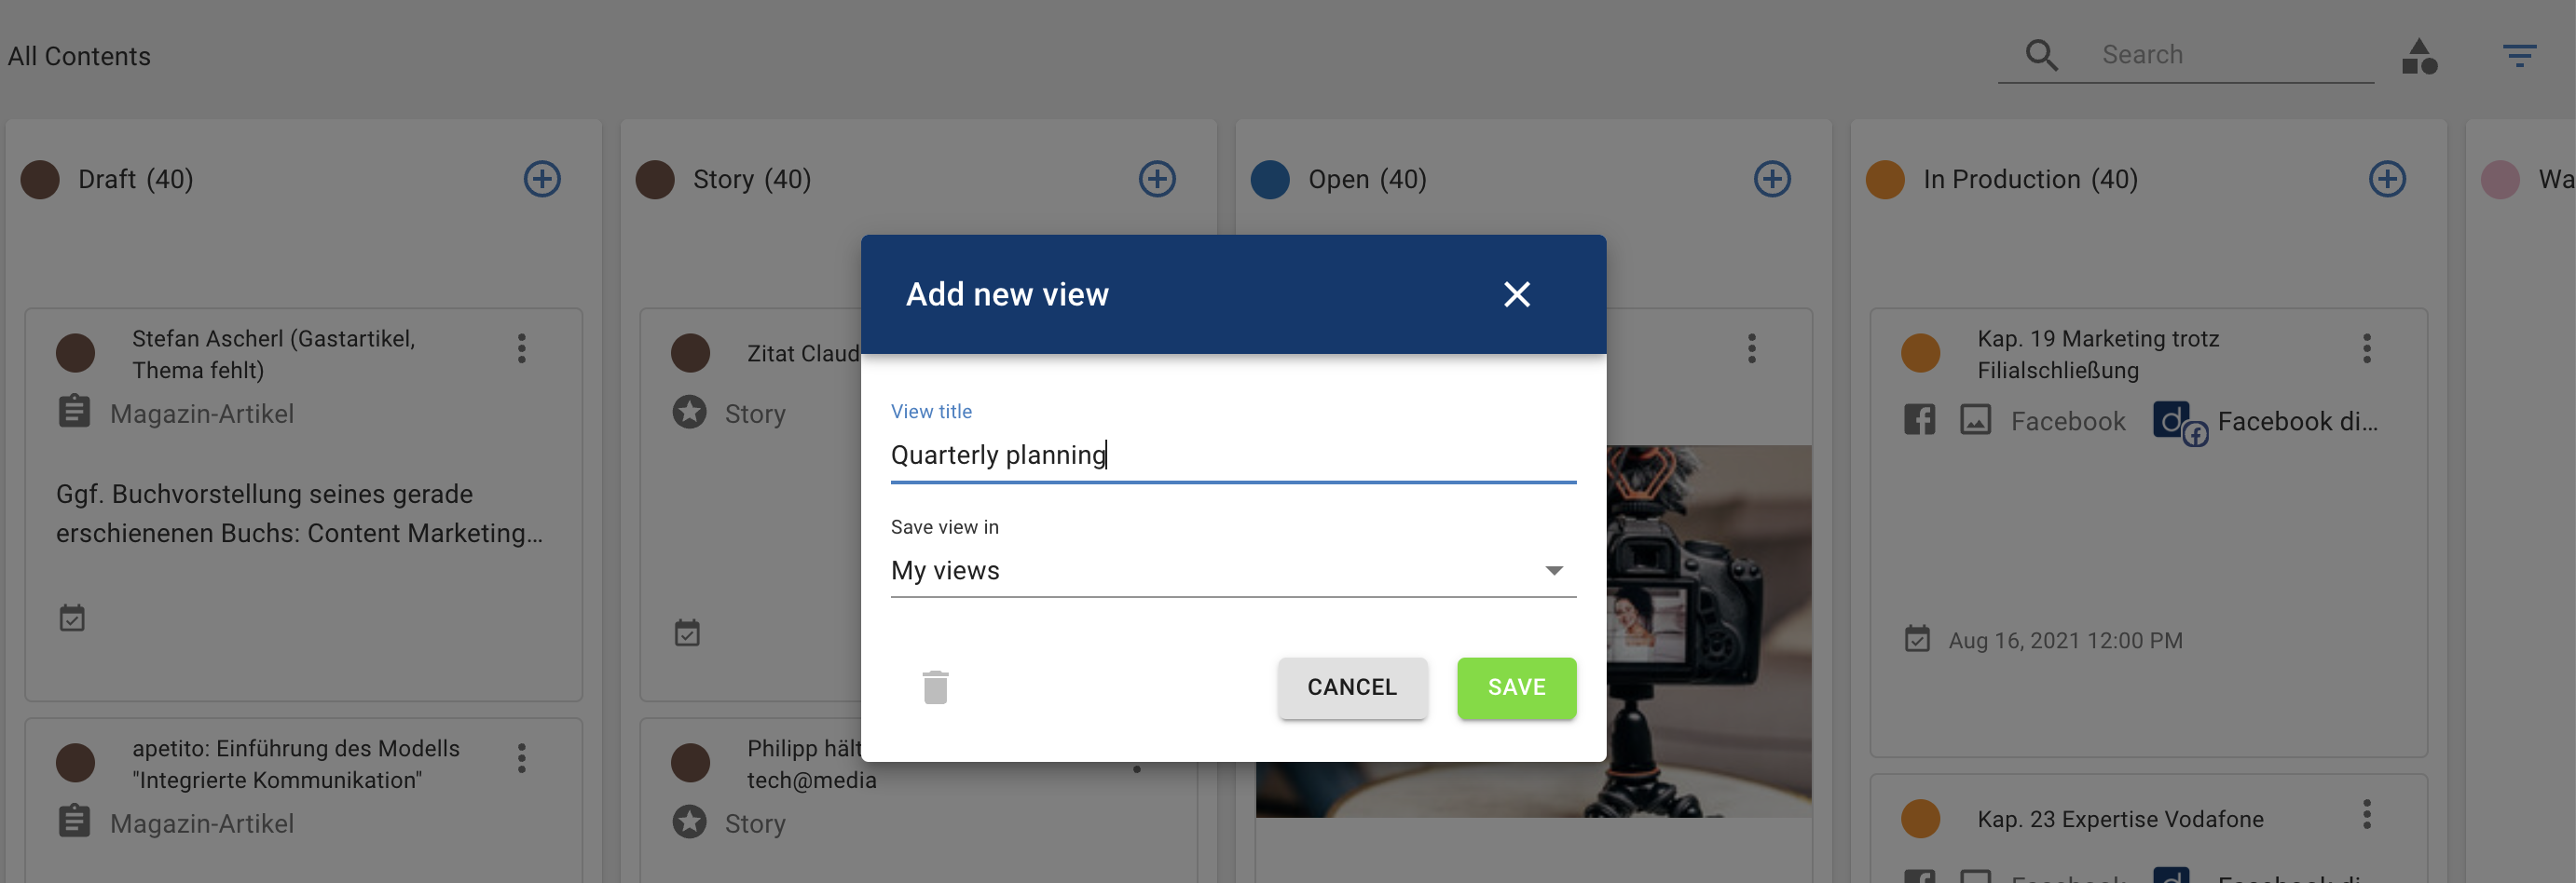Add new item to In Production column
Image resolution: width=2576 pixels, height=883 pixels.
[2387, 179]
